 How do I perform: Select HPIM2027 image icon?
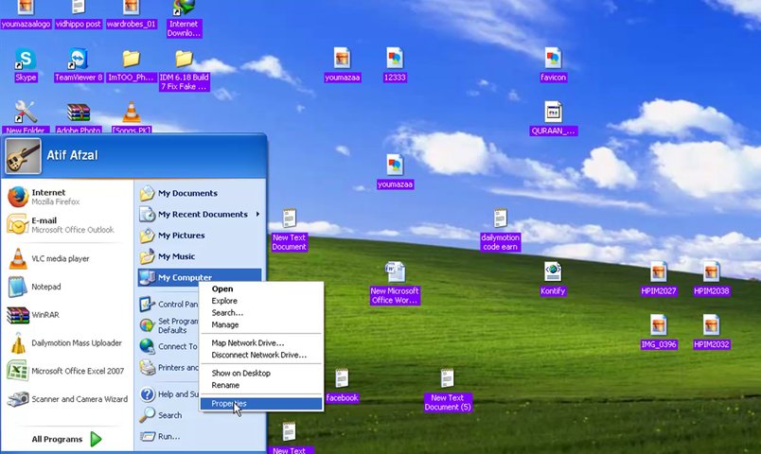click(659, 271)
